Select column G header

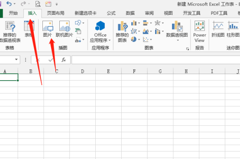point(160,71)
